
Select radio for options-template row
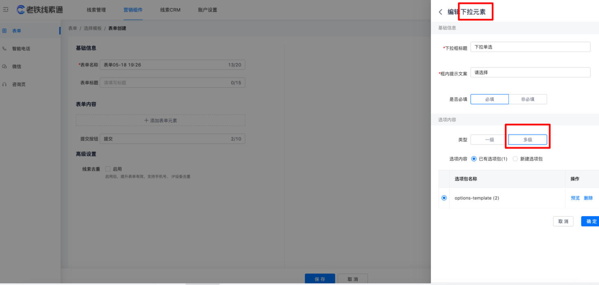pyautogui.click(x=444, y=198)
